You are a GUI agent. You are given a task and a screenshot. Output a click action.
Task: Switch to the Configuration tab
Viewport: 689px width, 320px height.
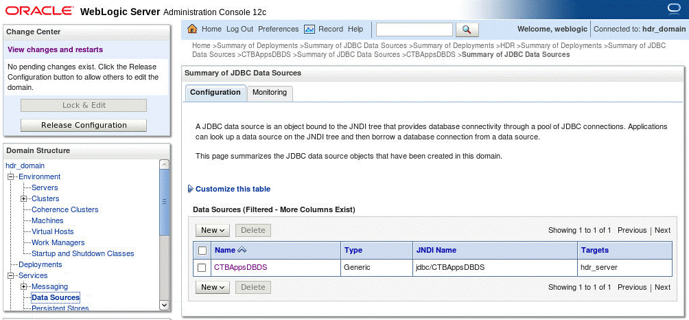[215, 93]
